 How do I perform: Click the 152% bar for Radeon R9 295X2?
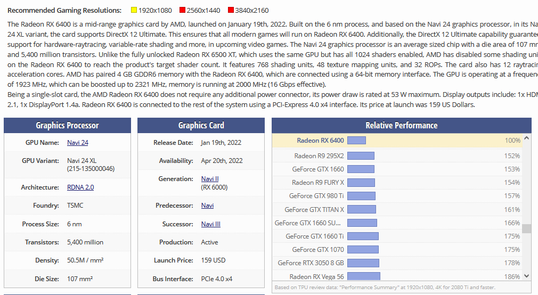click(x=361, y=155)
